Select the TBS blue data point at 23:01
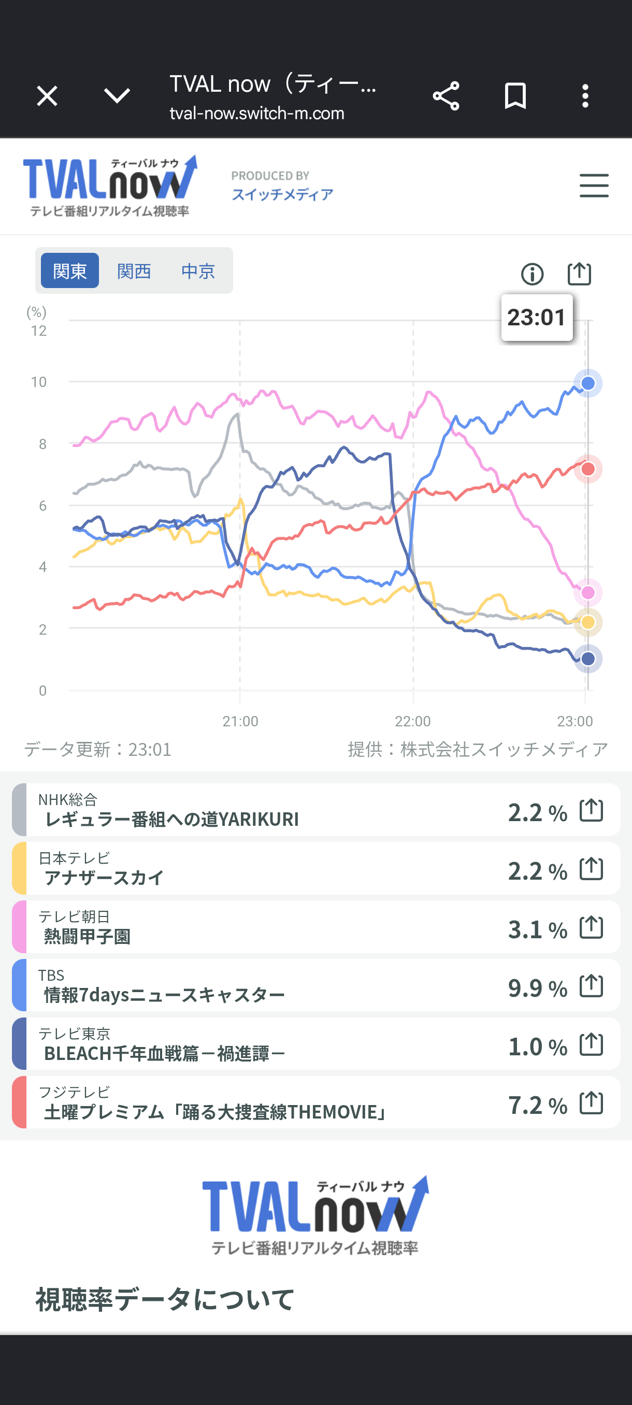632x1405 pixels. (588, 383)
